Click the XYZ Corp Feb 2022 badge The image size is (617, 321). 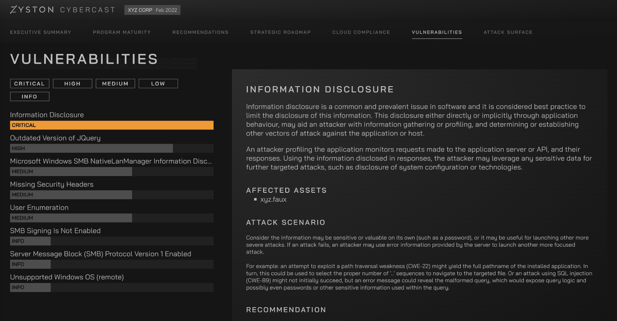pyautogui.click(x=152, y=10)
